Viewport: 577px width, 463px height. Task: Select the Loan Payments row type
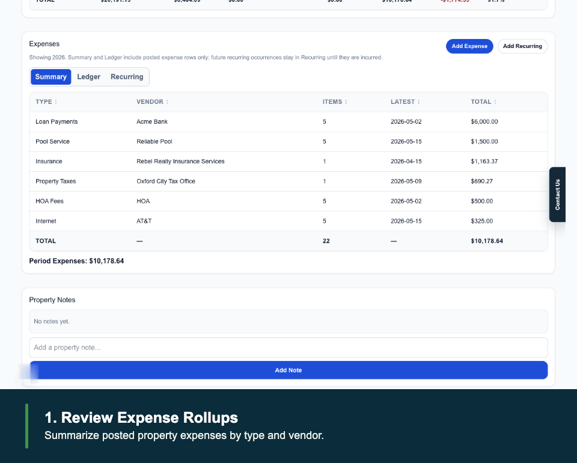click(56, 122)
